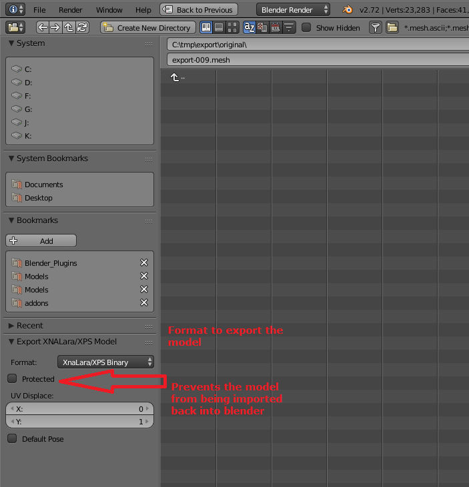Click UV Displace X value field

[79, 409]
